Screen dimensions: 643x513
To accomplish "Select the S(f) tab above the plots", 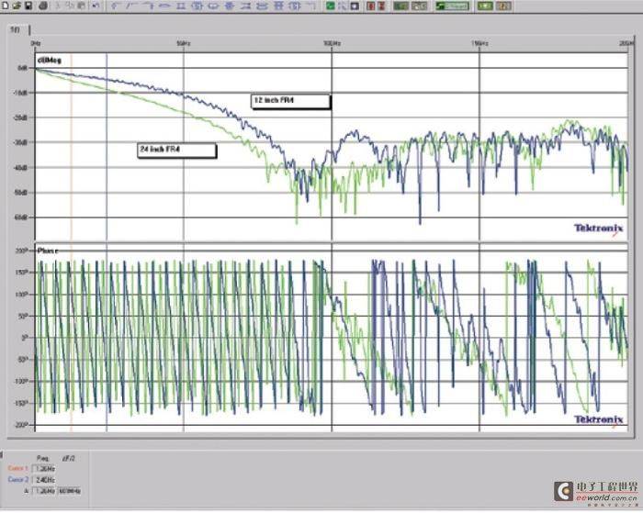I will 16,29.
